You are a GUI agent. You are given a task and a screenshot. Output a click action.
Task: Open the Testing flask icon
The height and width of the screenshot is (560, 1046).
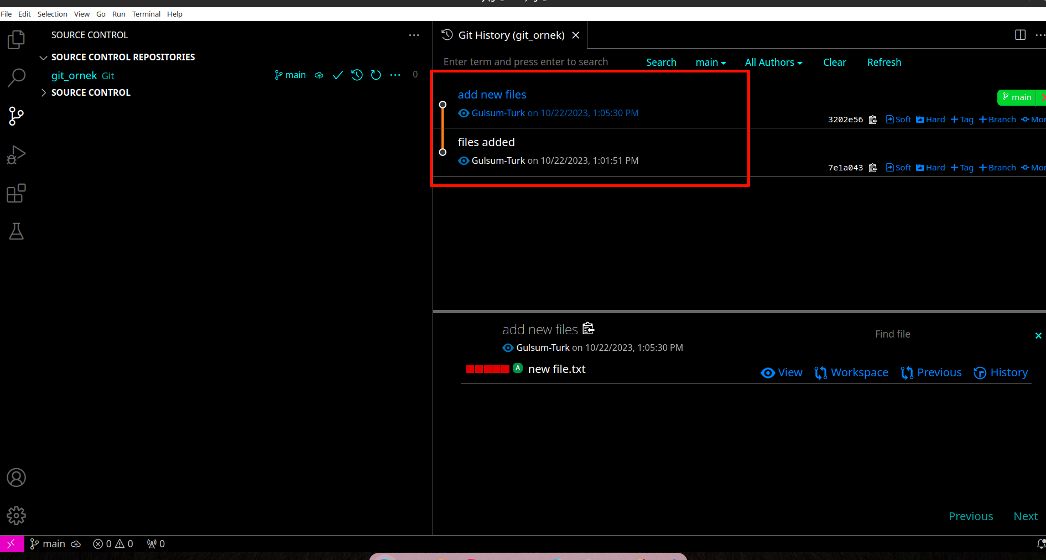tap(16, 231)
